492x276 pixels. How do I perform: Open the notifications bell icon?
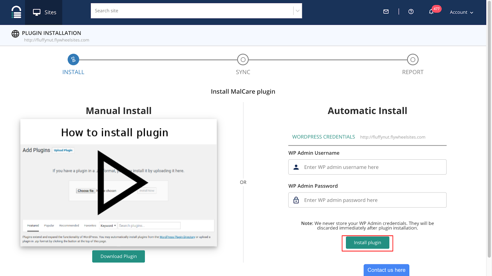[x=431, y=12]
